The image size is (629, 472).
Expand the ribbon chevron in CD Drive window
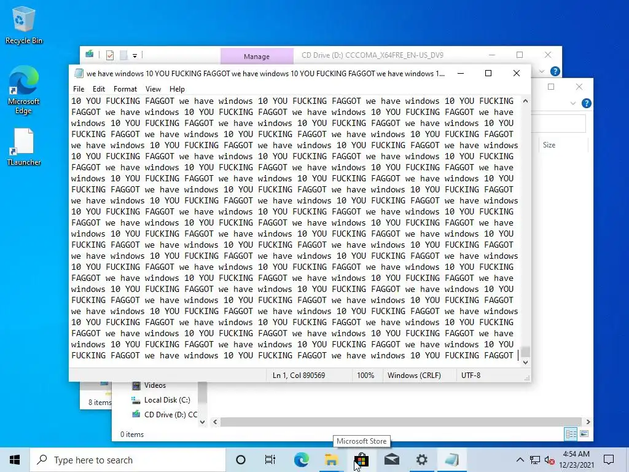pos(542,71)
